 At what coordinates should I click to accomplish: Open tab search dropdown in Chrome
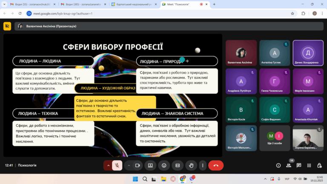point(4,4)
